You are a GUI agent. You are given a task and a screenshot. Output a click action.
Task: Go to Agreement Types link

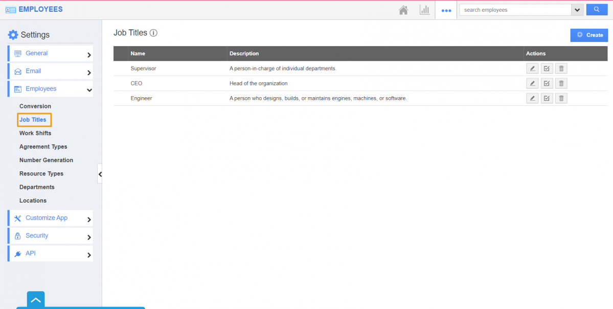(43, 147)
